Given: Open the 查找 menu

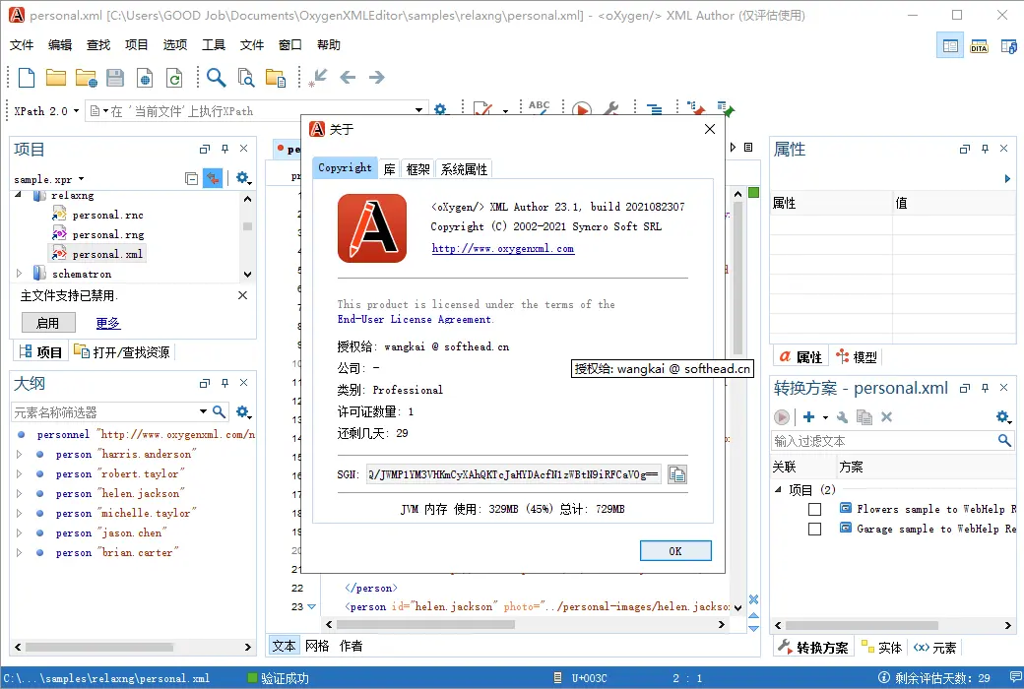Looking at the screenshot, I should [x=97, y=45].
